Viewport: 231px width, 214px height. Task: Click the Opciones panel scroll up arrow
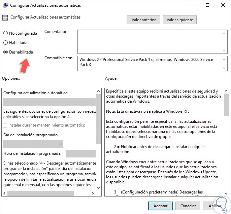tap(99, 91)
